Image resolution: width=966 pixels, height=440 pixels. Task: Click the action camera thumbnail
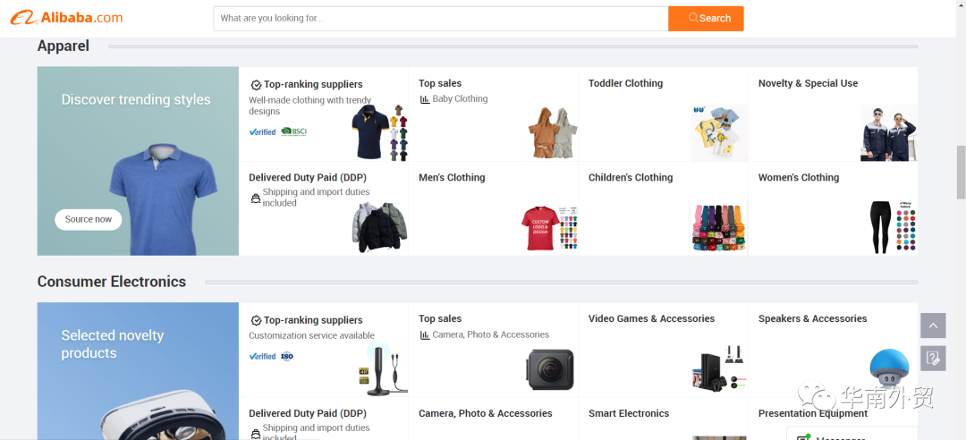549,369
